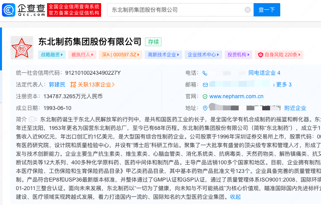Click the registered capital 134787.3265万元人民币 value
The height and width of the screenshot is (205, 321).
(x=73, y=97)
